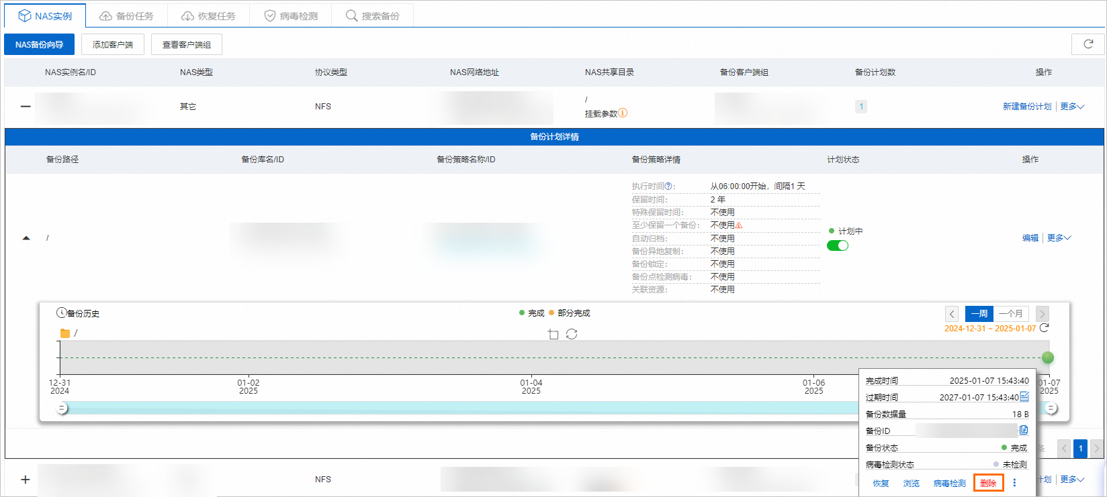Click the yellow folder icon for path /
Screen dimensions: 1107x497
click(65, 333)
